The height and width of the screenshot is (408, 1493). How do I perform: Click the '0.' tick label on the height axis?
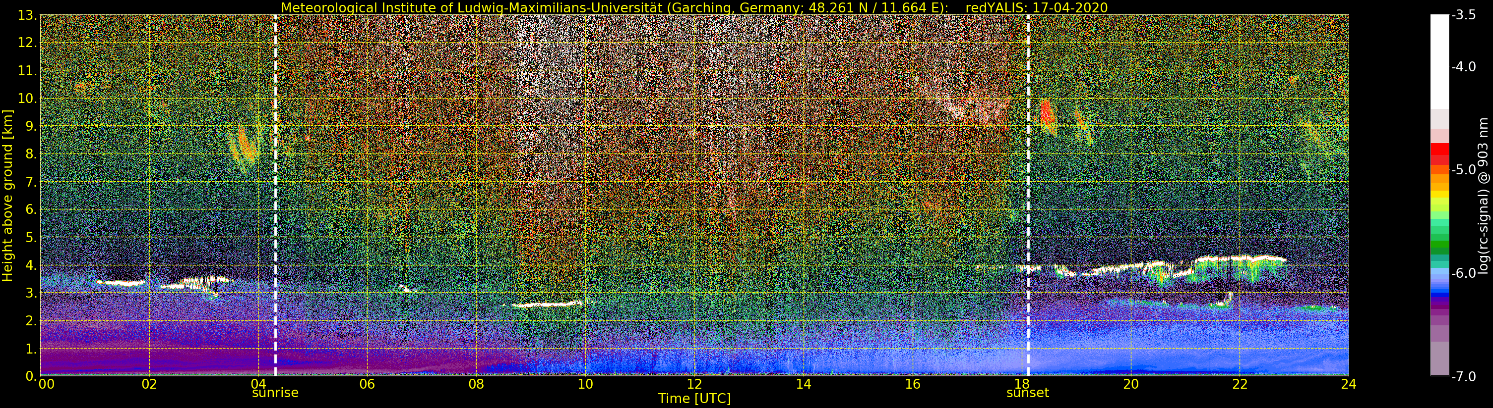tap(31, 376)
